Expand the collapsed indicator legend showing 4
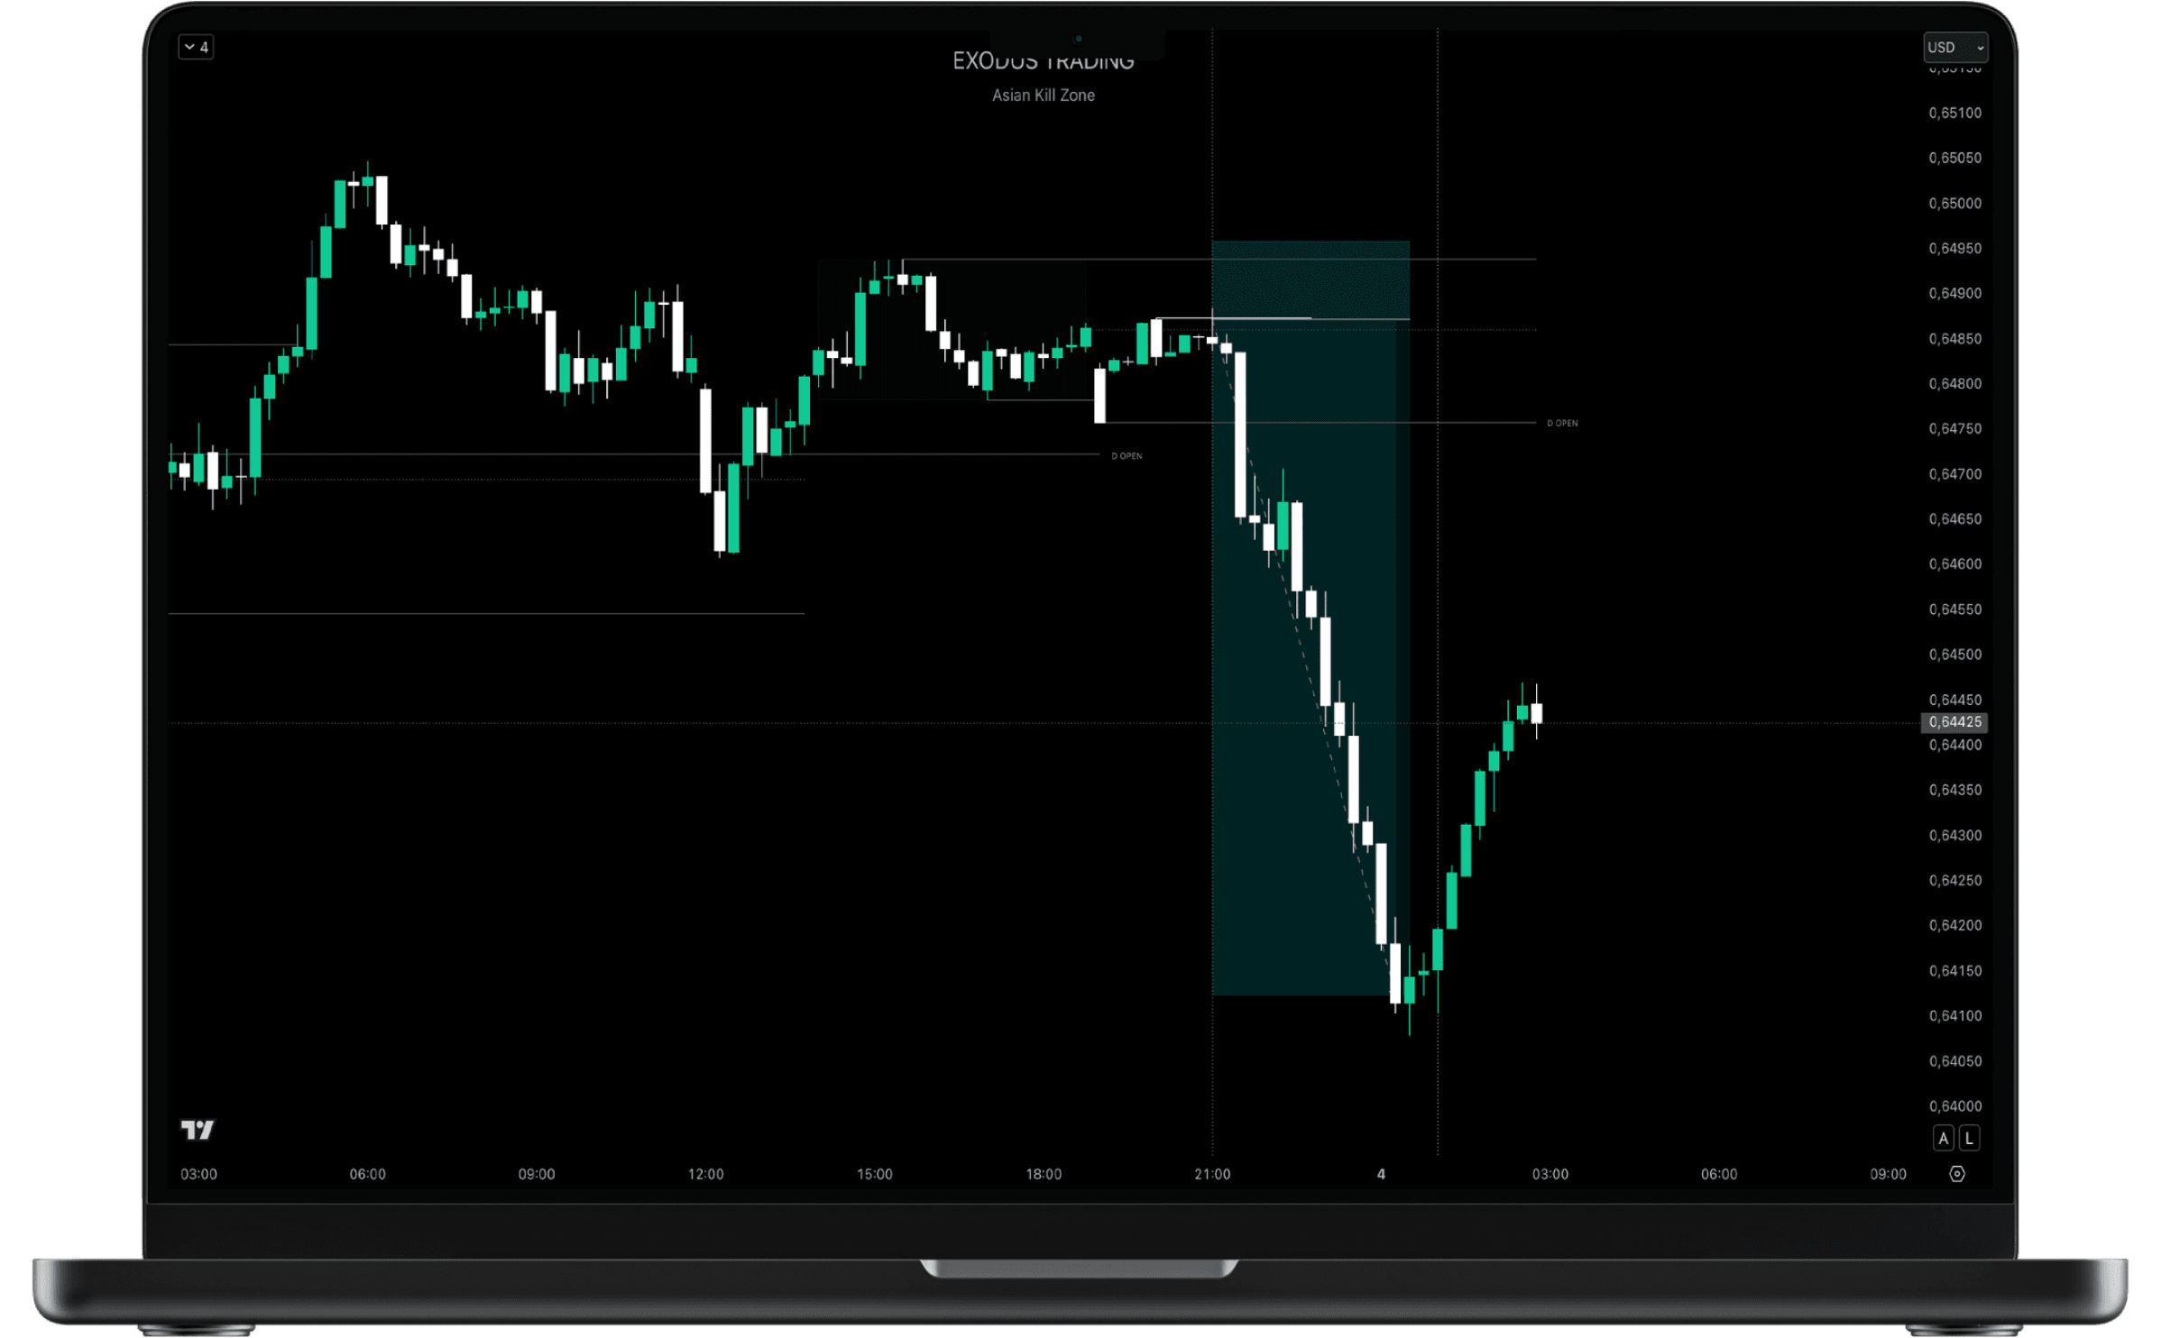Screen dimensions: 2161x1338 [x=196, y=48]
